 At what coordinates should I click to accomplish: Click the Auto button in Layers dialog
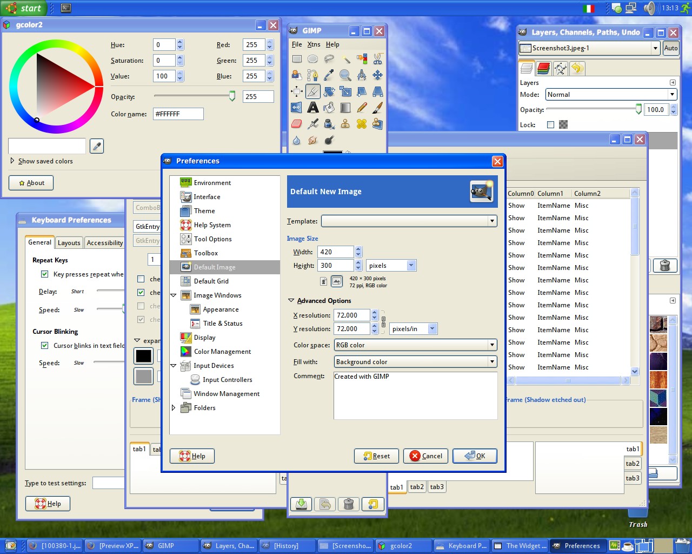pyautogui.click(x=671, y=48)
